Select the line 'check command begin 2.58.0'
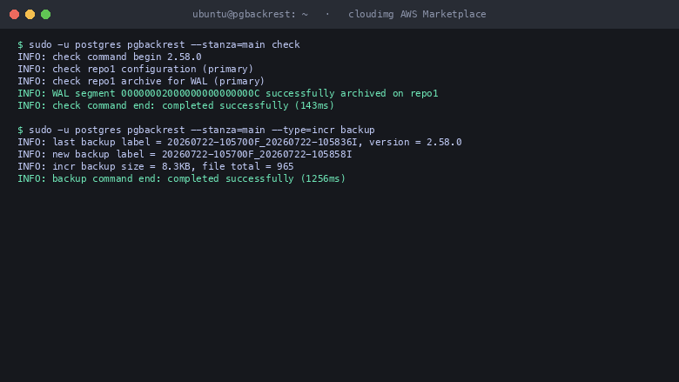The height and width of the screenshot is (382, 679). coord(110,57)
